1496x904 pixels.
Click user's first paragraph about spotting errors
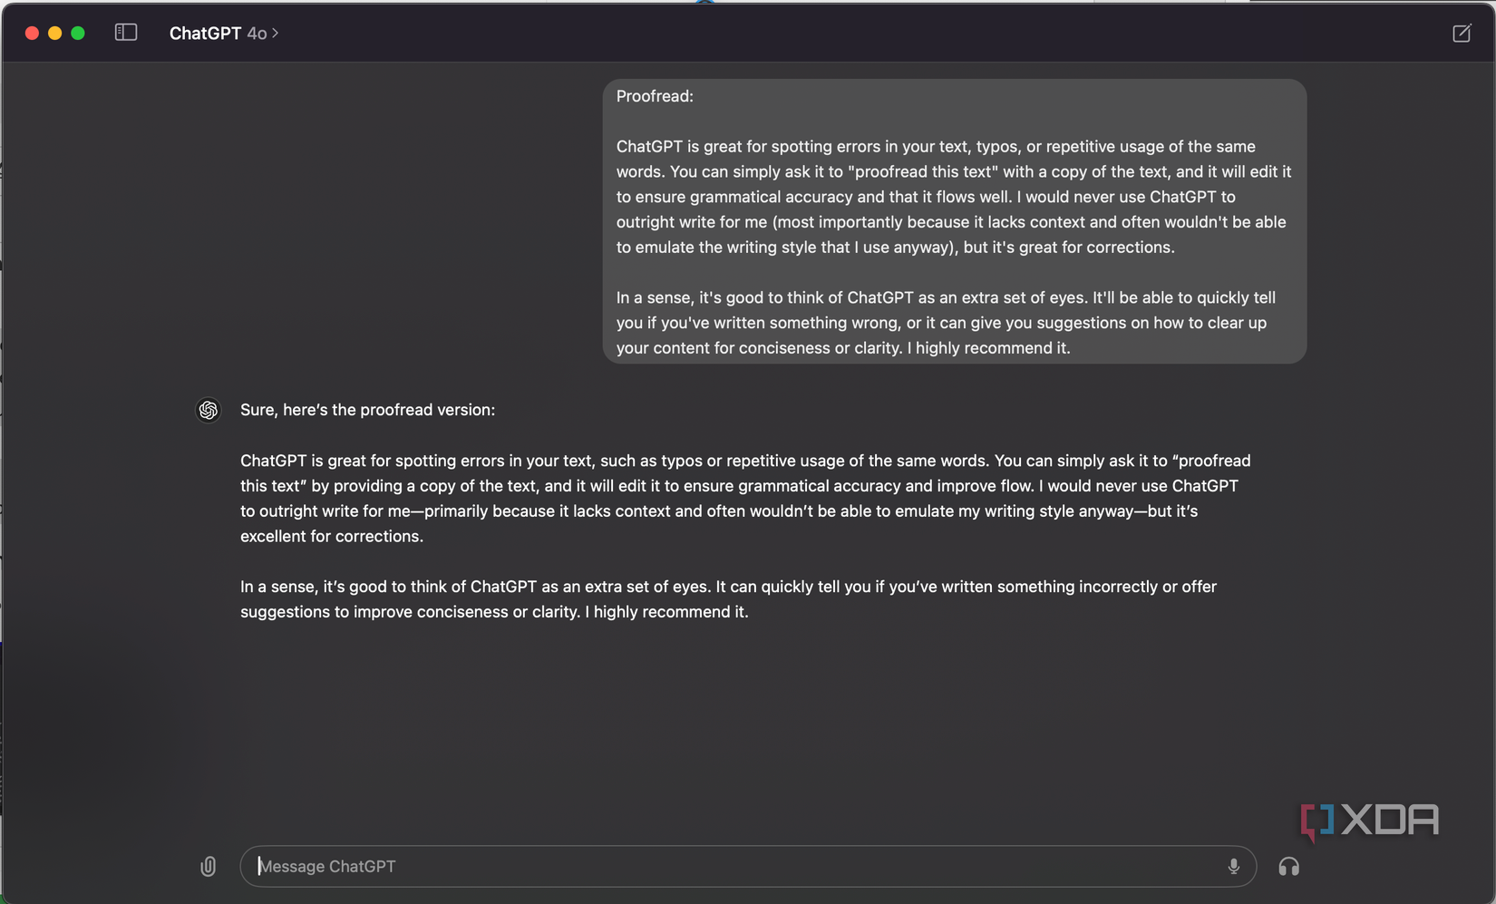coord(954,197)
